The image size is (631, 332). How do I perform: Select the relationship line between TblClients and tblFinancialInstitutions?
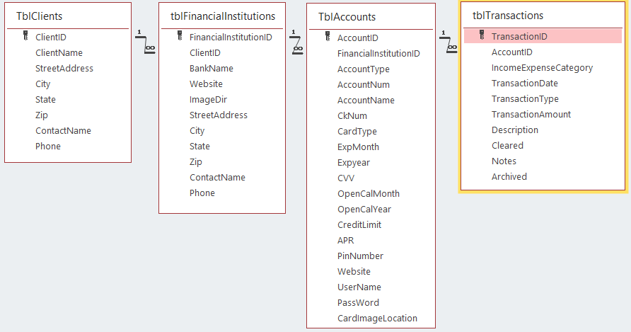tap(145, 42)
